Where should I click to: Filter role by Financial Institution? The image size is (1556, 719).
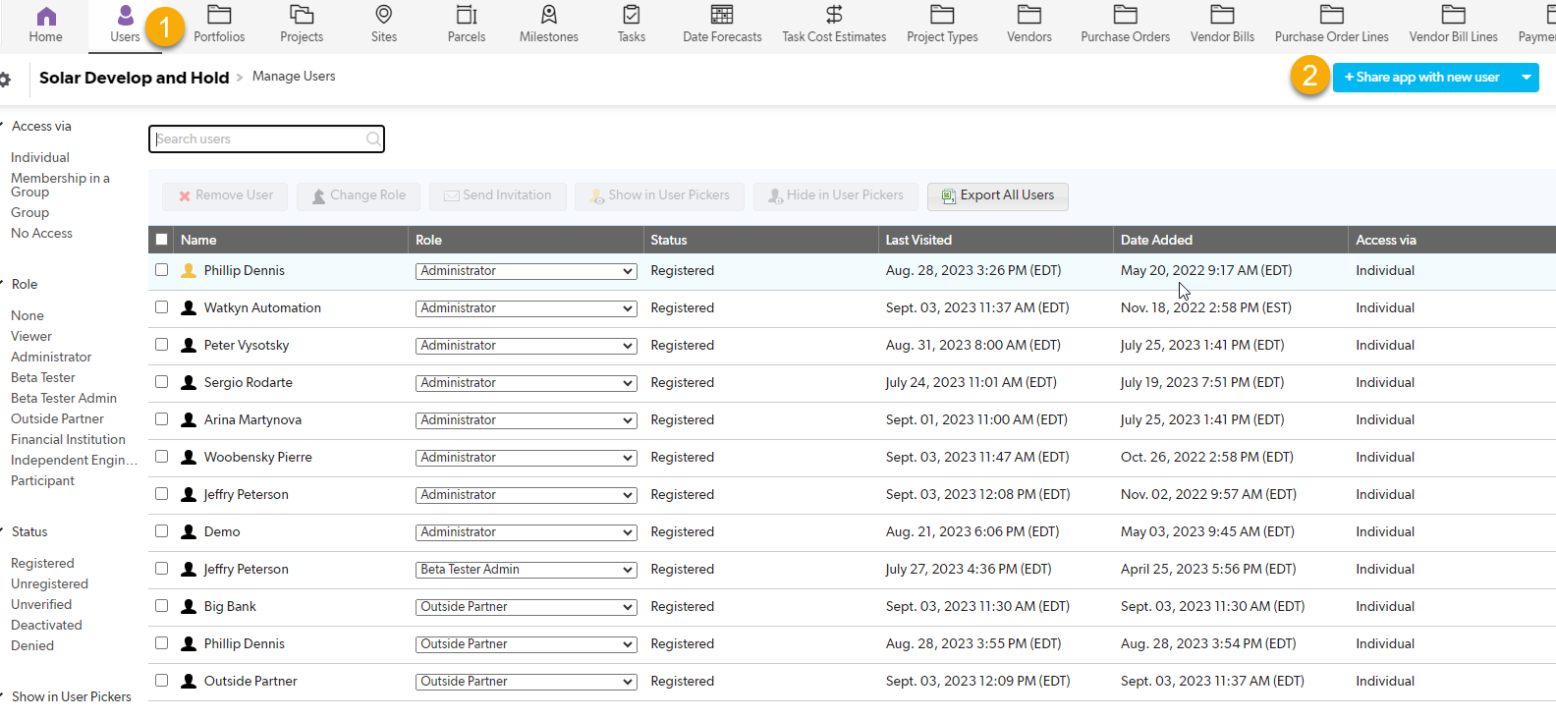[68, 439]
